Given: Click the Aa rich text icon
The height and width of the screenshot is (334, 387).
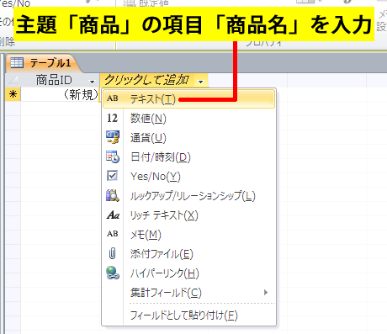Looking at the screenshot, I should (x=113, y=215).
